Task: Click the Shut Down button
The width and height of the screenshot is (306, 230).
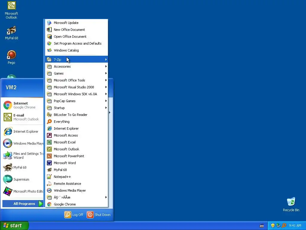Action: pyautogui.click(x=99, y=215)
